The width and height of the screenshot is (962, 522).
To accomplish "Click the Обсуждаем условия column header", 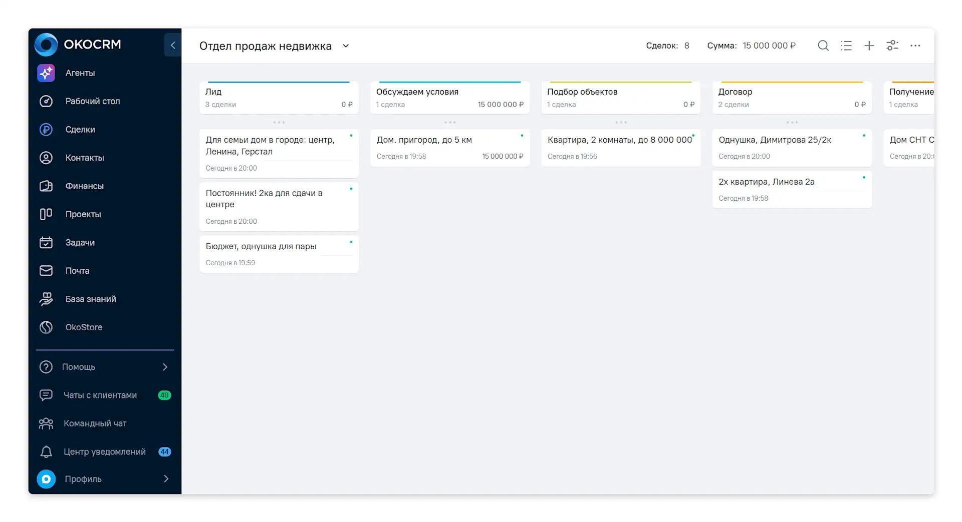I will coord(450,98).
